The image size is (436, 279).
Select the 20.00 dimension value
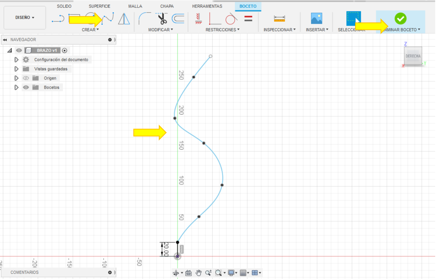[x=166, y=249]
